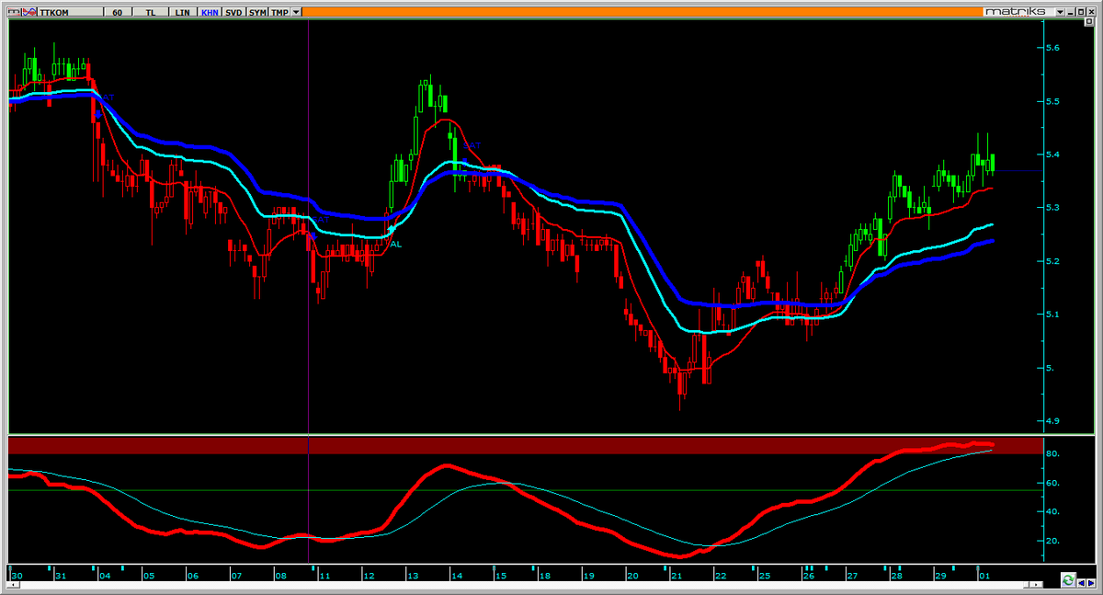
Task: Click date label 14 on time axis
Action: [457, 576]
